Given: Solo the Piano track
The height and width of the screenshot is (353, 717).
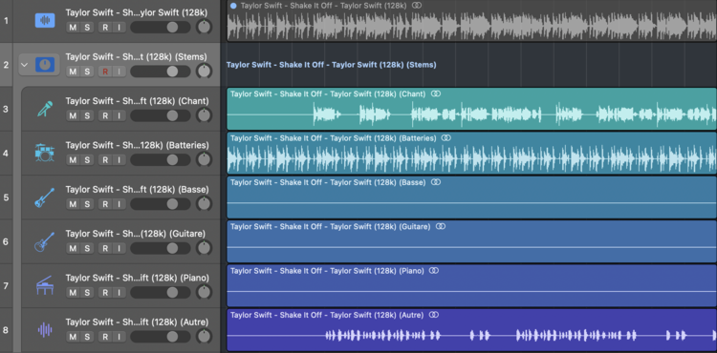Looking at the screenshot, I should click(87, 292).
